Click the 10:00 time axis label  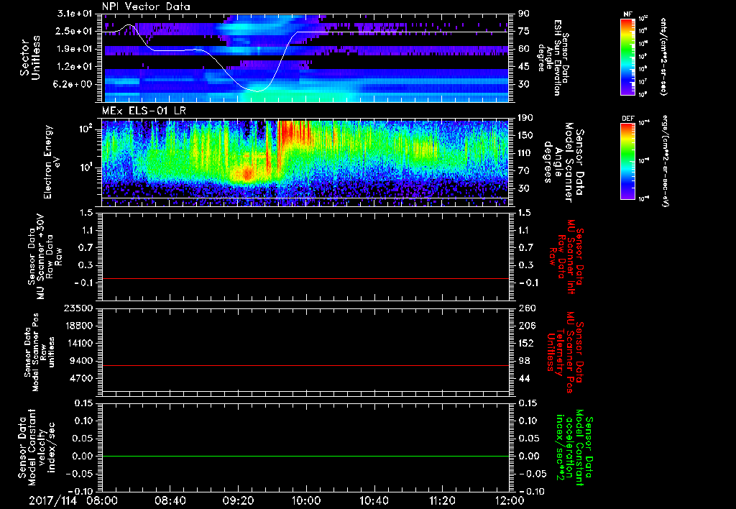pyautogui.click(x=306, y=500)
